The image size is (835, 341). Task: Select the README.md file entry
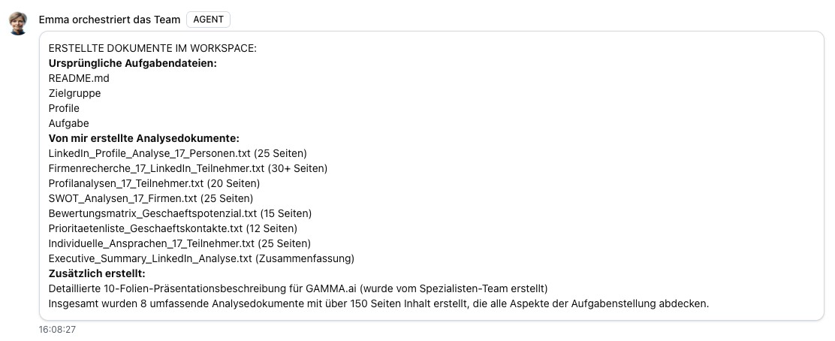79,78
